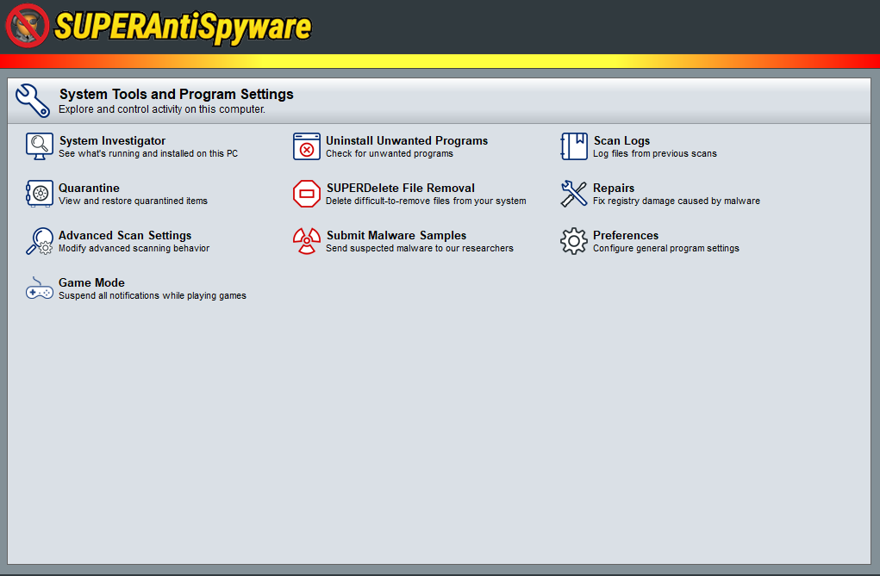Click the Submit Malware Samples biohazard icon
880x576 pixels.
click(307, 241)
